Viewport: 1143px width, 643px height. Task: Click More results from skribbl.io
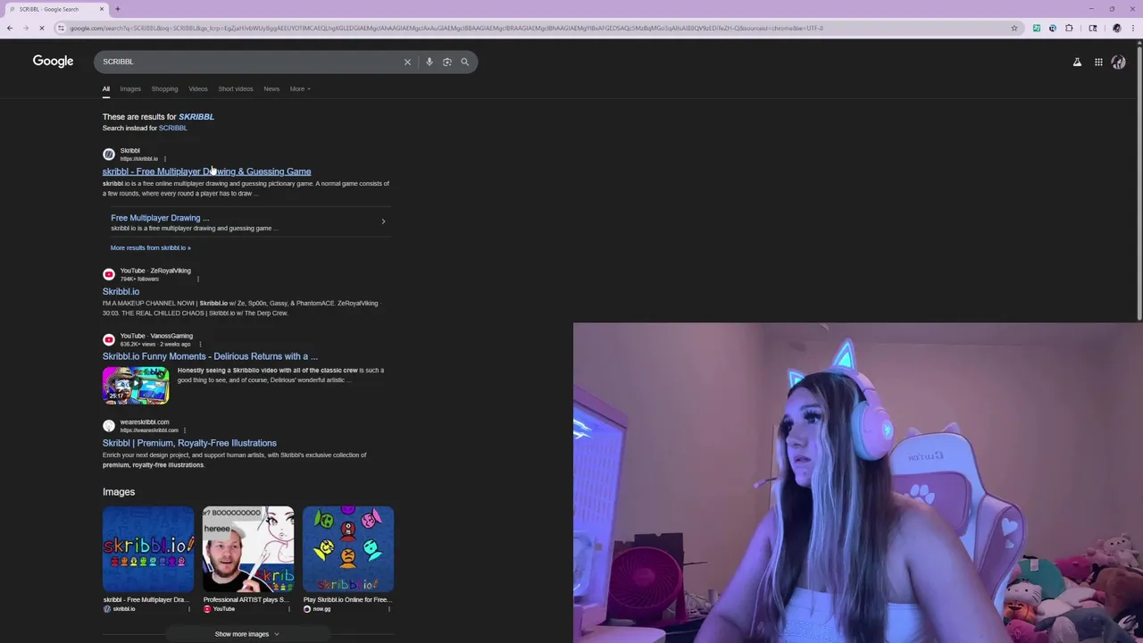click(150, 247)
